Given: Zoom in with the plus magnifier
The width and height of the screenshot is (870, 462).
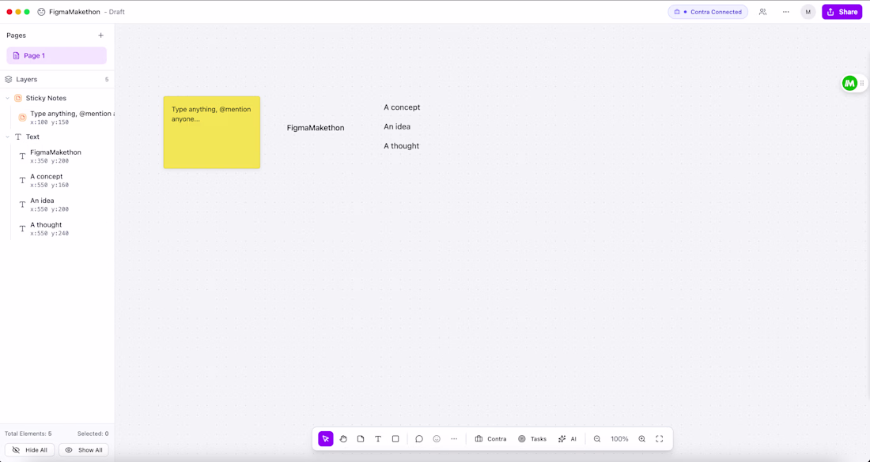Looking at the screenshot, I should click(641, 439).
